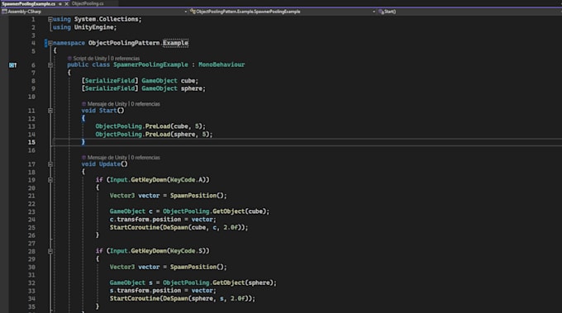Open '0 referencias' CodeLens above class
The image size is (562, 313).
click(125, 59)
